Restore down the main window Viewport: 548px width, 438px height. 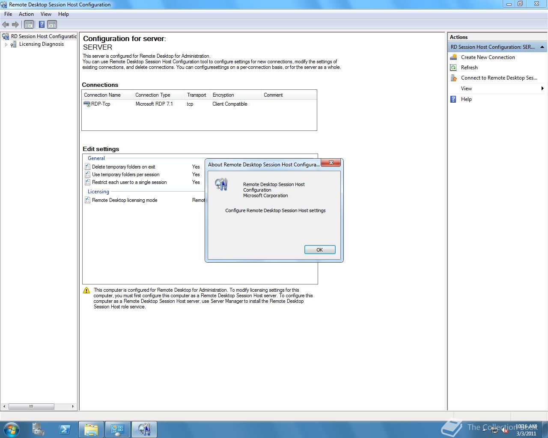[x=520, y=3]
